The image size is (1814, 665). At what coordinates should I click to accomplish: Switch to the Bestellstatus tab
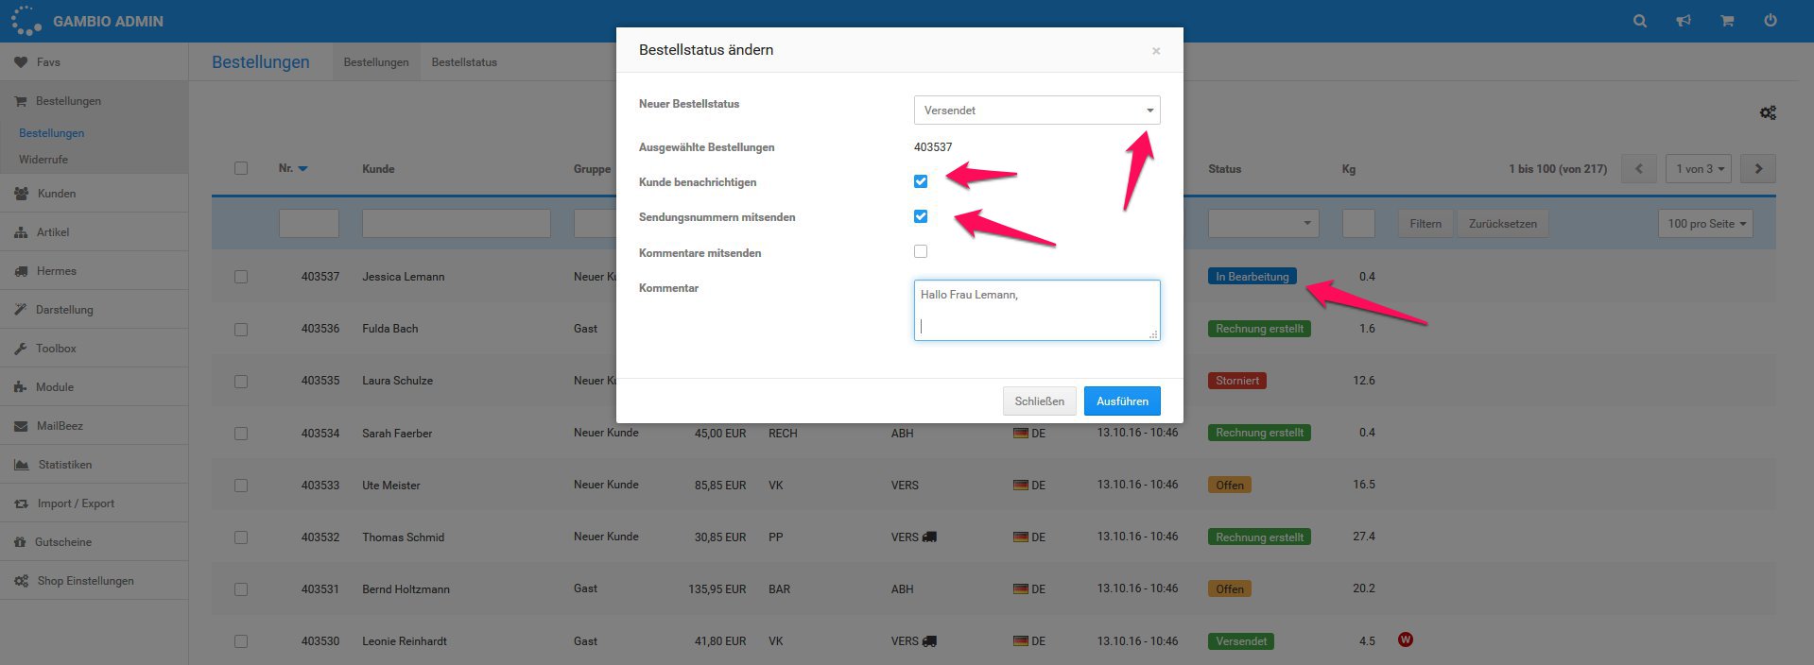coord(464,62)
